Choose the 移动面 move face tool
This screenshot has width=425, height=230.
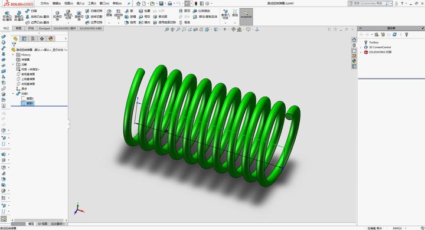point(161,17)
